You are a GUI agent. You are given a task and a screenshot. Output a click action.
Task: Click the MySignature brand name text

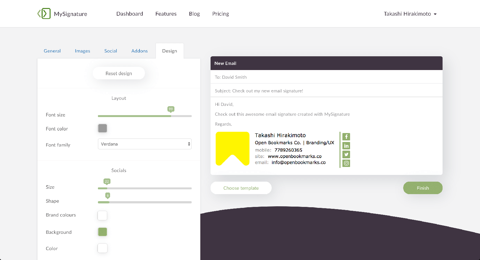tap(70, 14)
